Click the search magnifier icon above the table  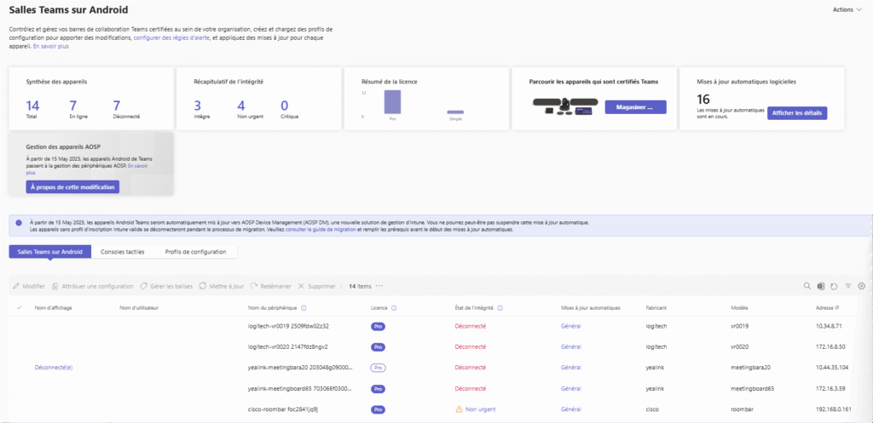point(807,286)
